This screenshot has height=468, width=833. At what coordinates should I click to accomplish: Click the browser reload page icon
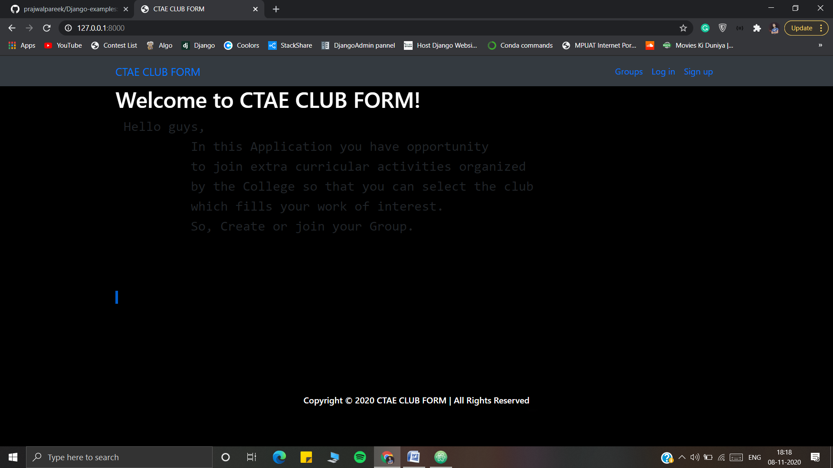pos(47,28)
